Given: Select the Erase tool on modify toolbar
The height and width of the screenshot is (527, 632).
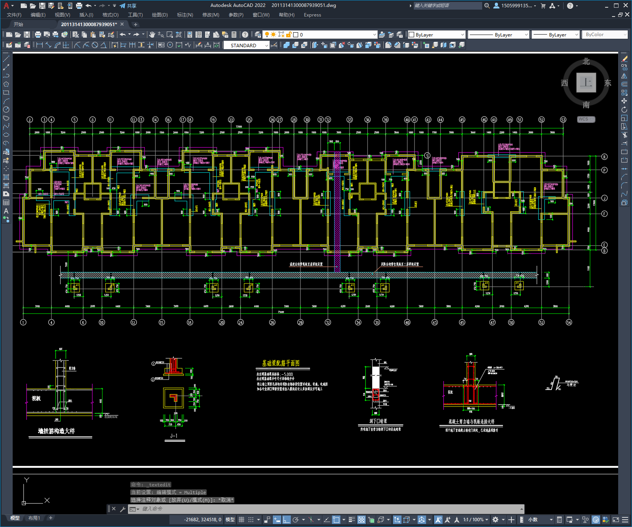Looking at the screenshot, I should click(x=624, y=59).
